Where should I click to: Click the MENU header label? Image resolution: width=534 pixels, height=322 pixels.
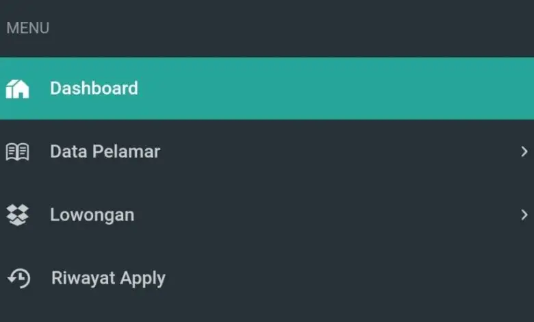click(28, 28)
